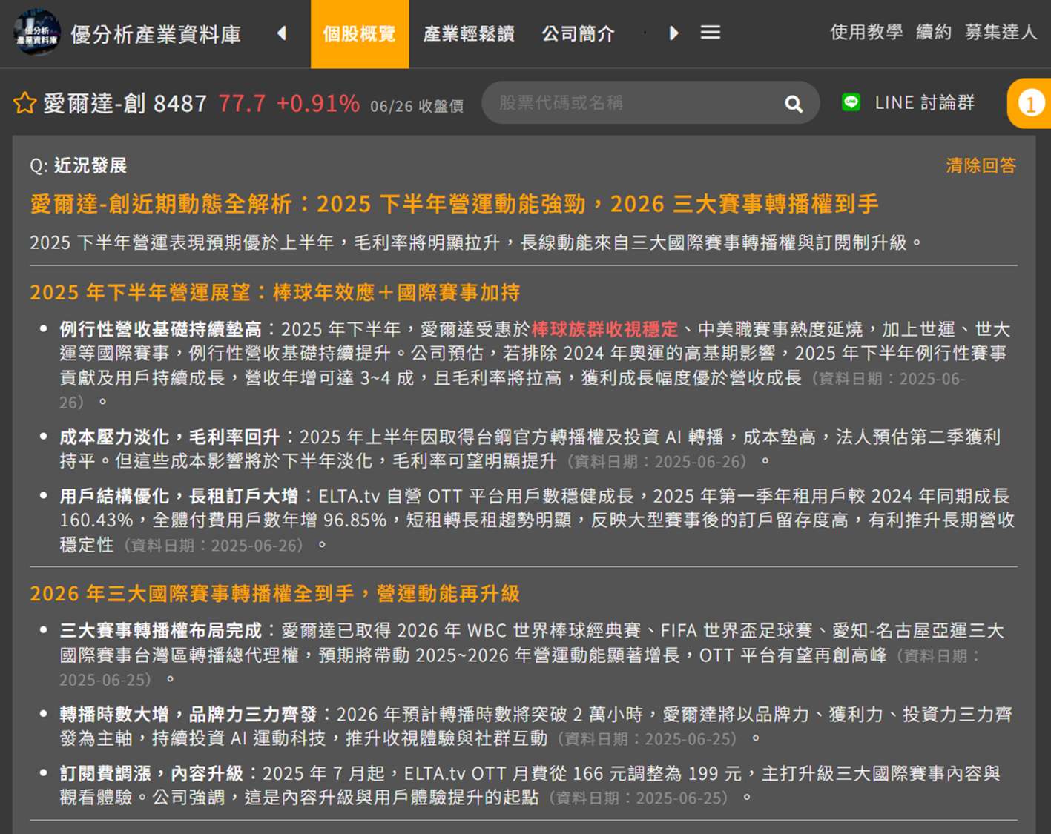The height and width of the screenshot is (834, 1051).
Task: Open the 續約 link
Action: point(934,32)
